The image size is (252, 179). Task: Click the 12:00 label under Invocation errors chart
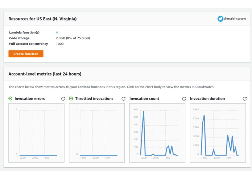click(22, 158)
